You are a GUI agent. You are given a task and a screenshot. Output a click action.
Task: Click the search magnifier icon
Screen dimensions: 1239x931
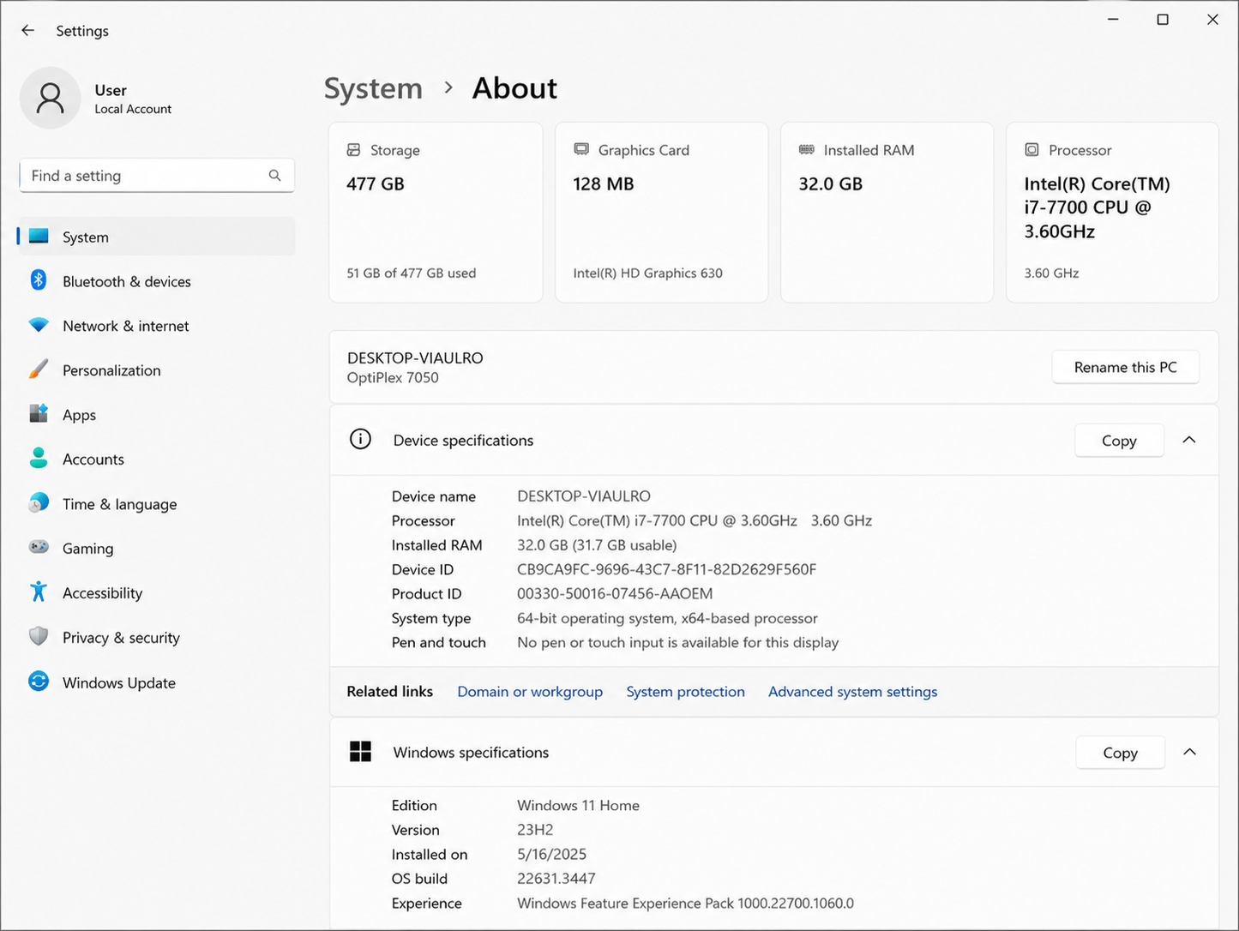[x=274, y=176]
